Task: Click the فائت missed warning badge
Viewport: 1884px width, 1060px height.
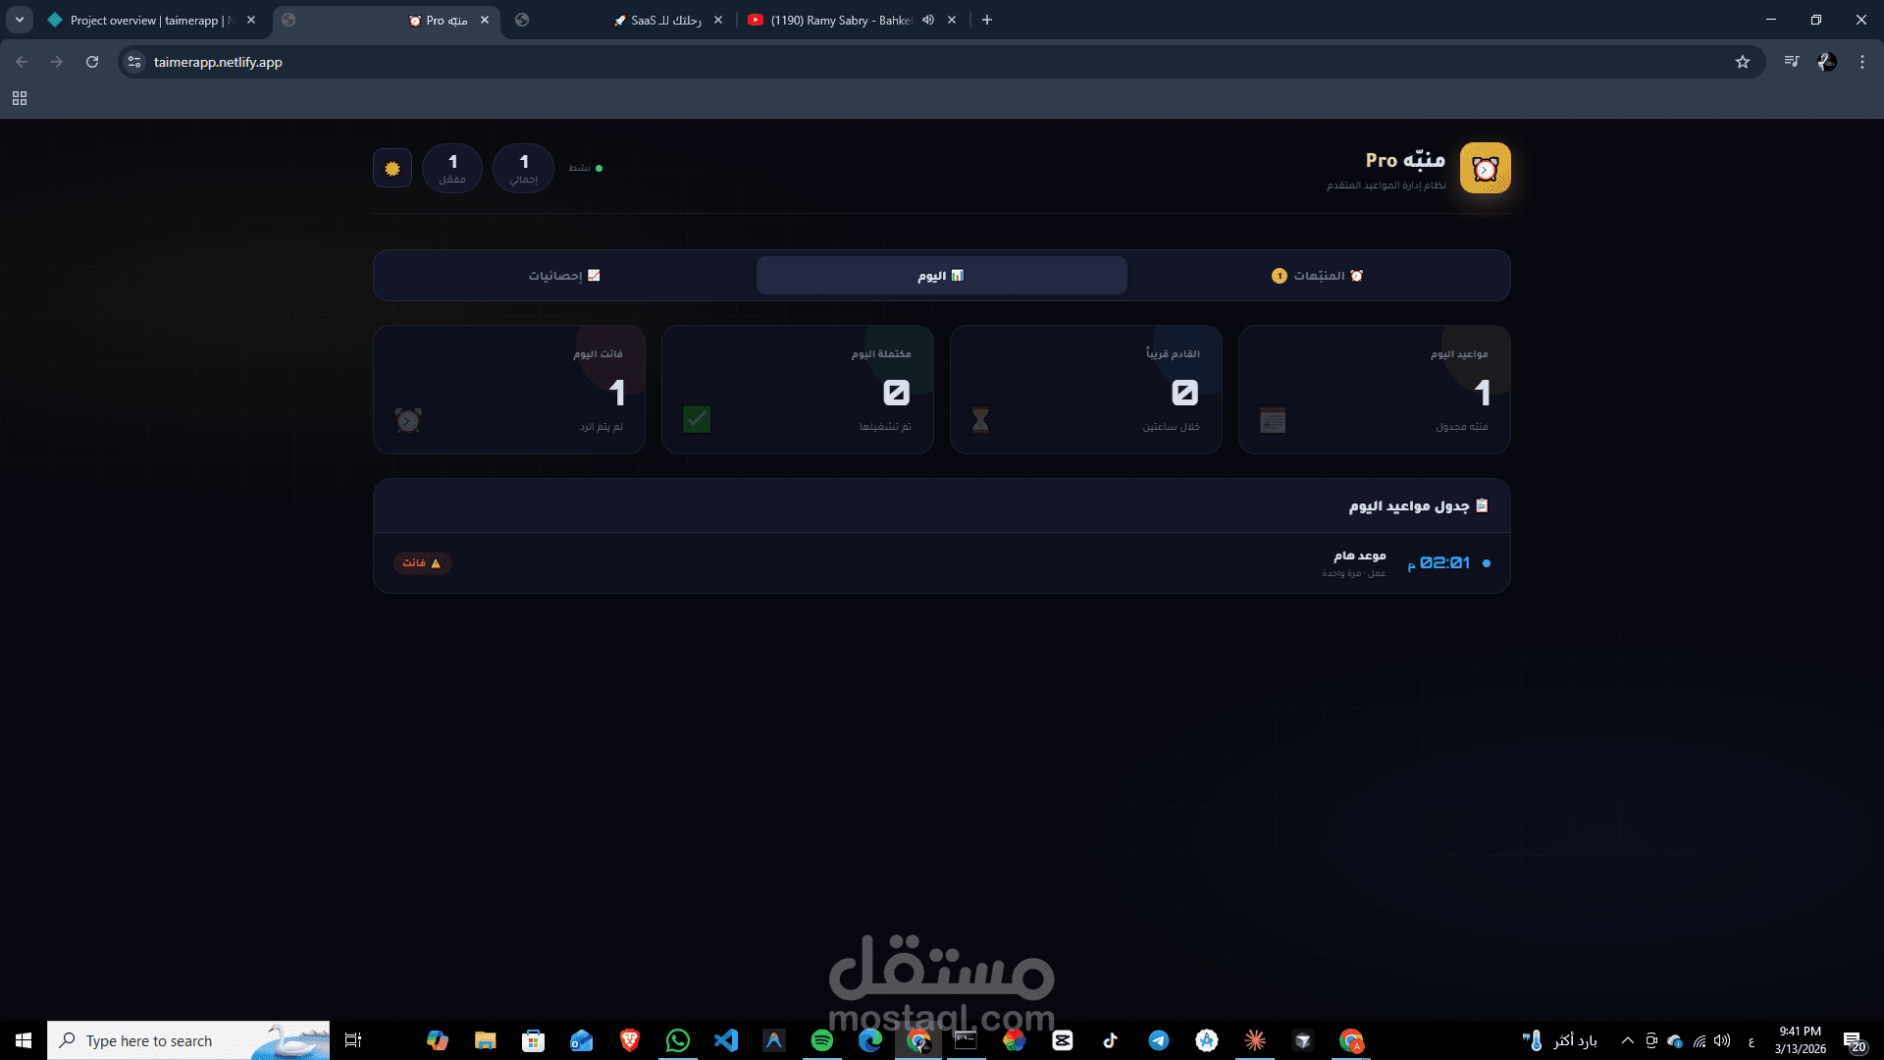Action: pos(422,563)
